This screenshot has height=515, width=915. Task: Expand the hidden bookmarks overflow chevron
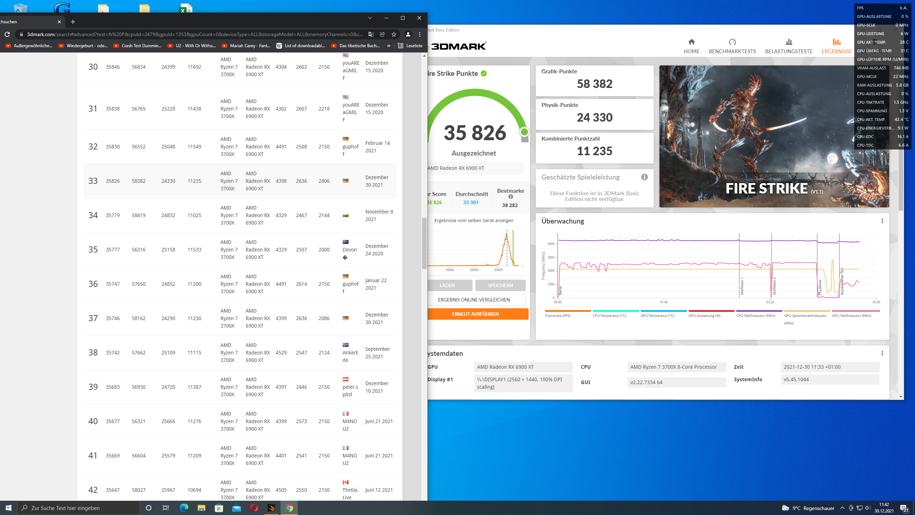point(389,46)
